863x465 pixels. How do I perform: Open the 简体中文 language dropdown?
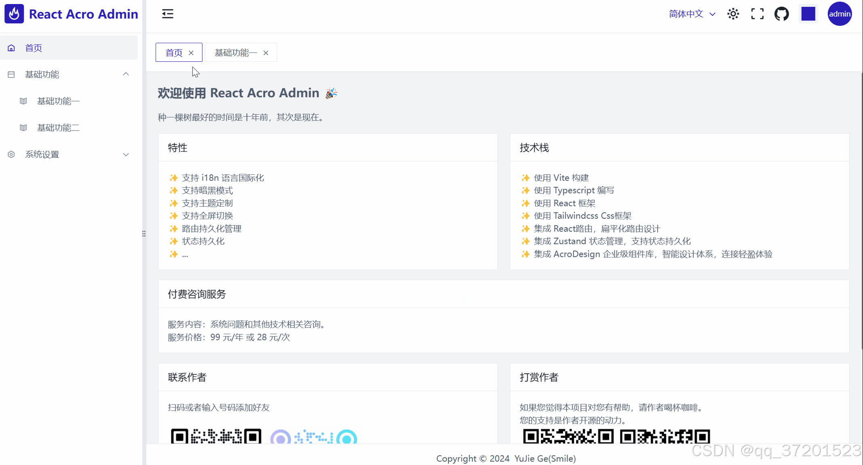coord(691,13)
